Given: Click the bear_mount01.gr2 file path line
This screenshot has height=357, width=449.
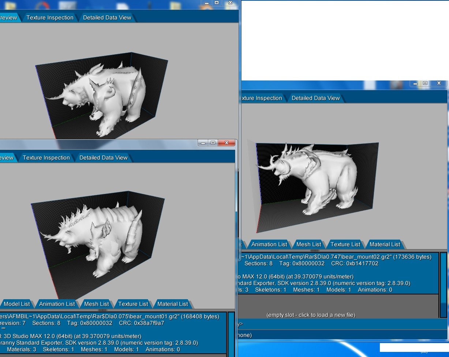Looking at the screenshot, I should click(110, 316).
